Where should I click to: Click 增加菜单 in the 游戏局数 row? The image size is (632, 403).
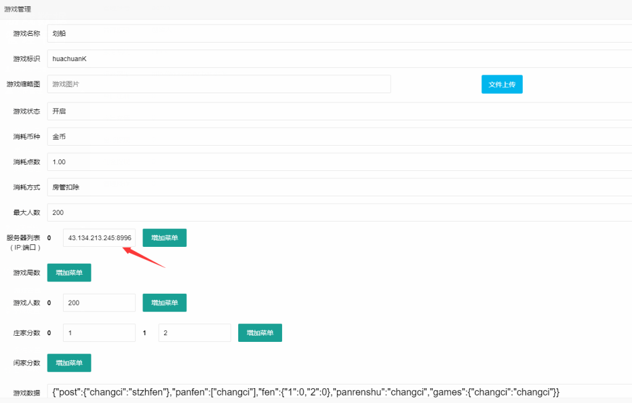(69, 272)
